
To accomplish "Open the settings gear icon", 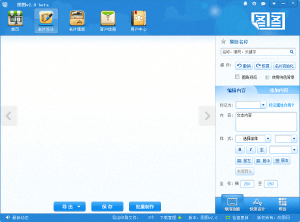I will [x=254, y=3].
